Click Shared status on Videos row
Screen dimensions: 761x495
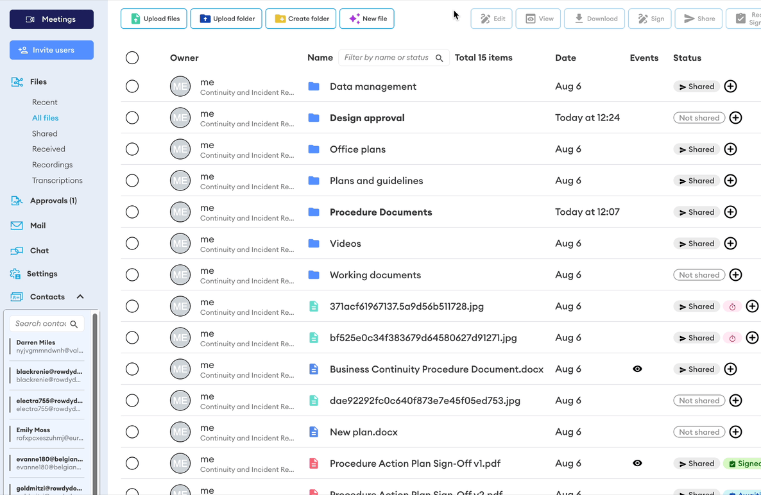point(696,244)
